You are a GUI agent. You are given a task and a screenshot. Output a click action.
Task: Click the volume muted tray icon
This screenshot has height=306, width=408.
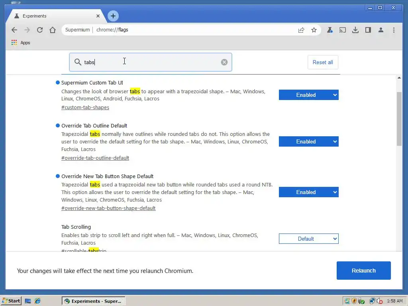tap(380, 301)
